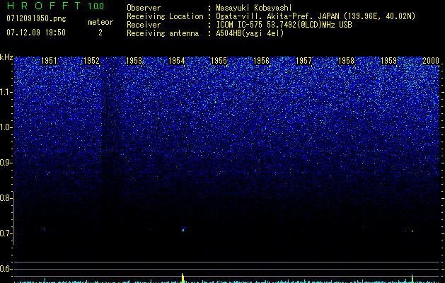Click the date stamp 07.12.09 19:50
The image size is (445, 283).
(36, 33)
